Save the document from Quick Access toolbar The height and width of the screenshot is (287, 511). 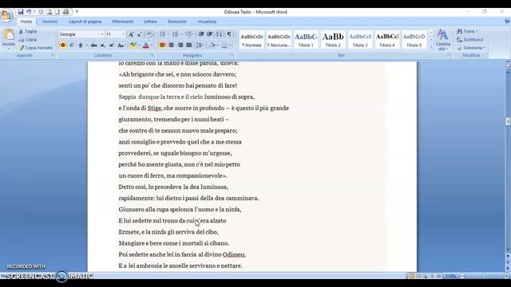pos(21,12)
